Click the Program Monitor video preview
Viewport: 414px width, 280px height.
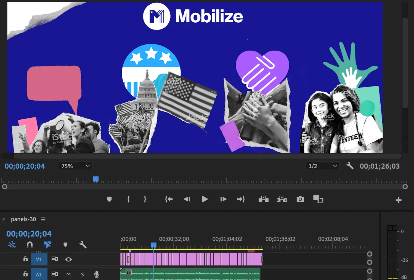pos(195,77)
